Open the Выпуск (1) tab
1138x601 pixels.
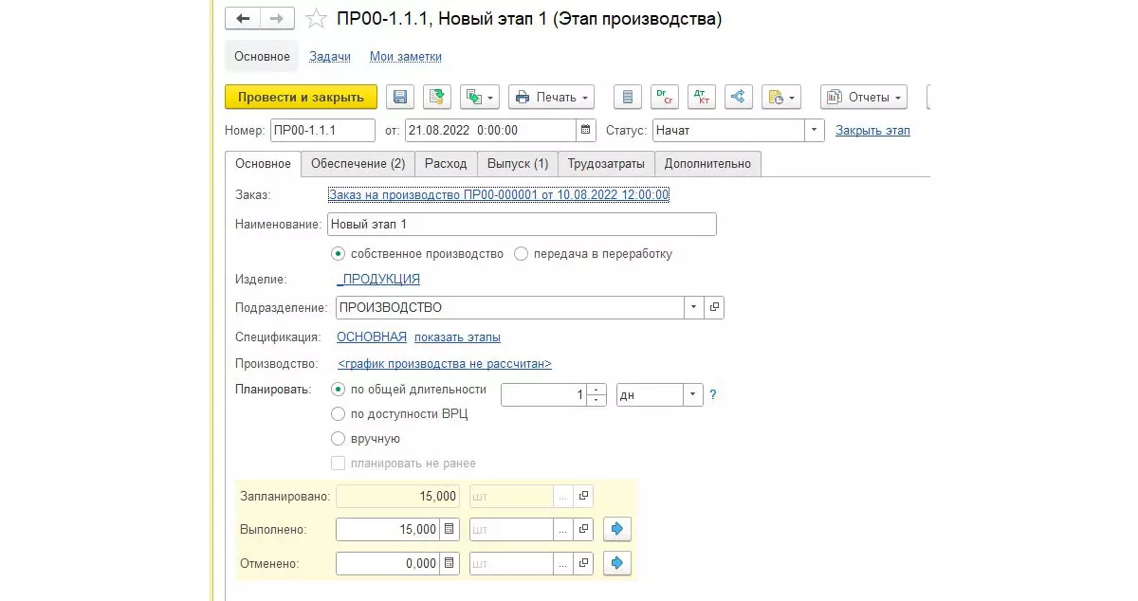(518, 164)
